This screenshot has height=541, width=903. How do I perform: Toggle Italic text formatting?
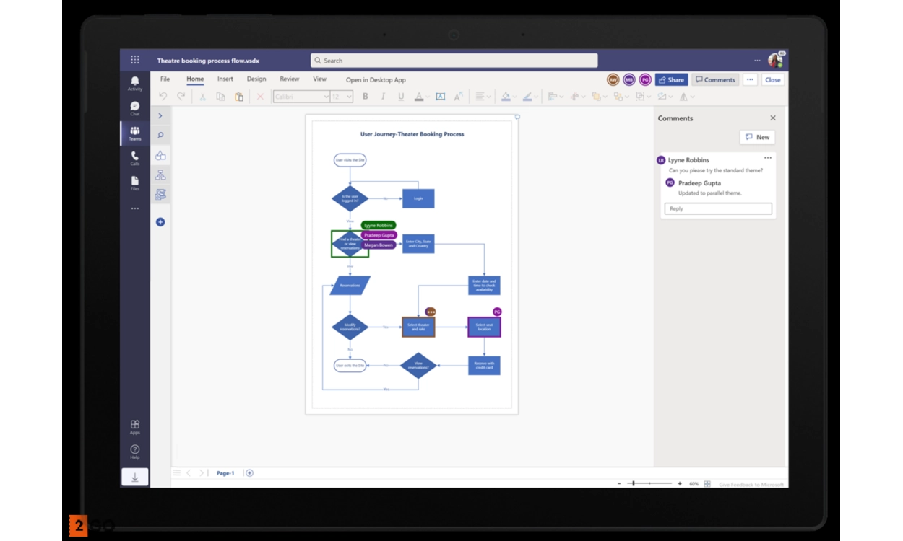[x=383, y=97]
